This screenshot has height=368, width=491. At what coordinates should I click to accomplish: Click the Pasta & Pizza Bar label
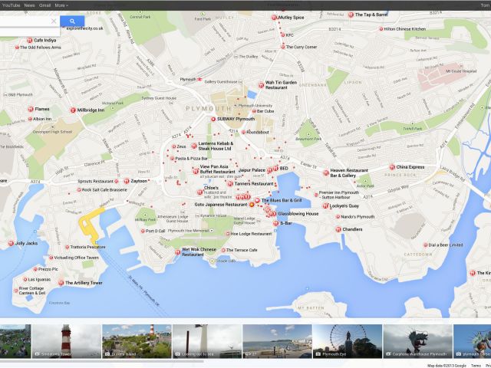pyautogui.click(x=191, y=159)
